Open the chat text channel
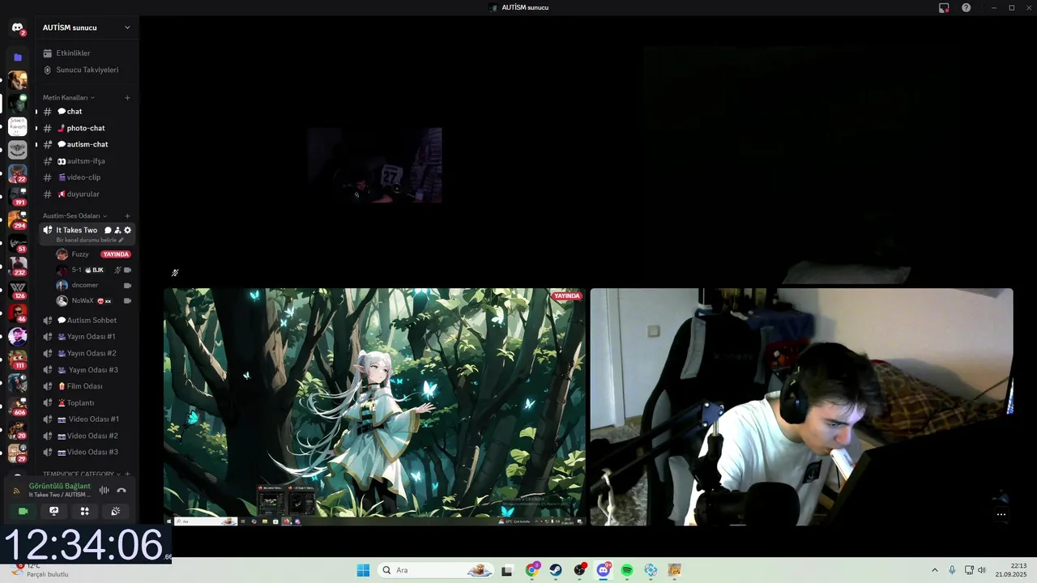The width and height of the screenshot is (1037, 583). [87, 111]
